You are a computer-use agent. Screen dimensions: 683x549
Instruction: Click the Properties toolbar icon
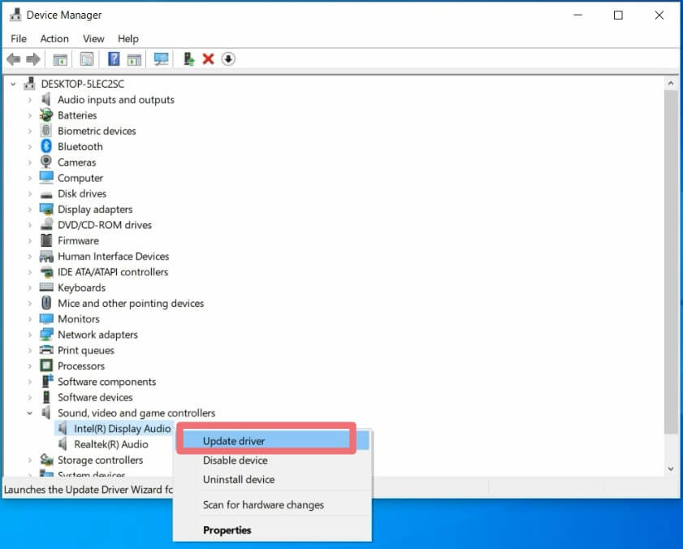point(87,58)
